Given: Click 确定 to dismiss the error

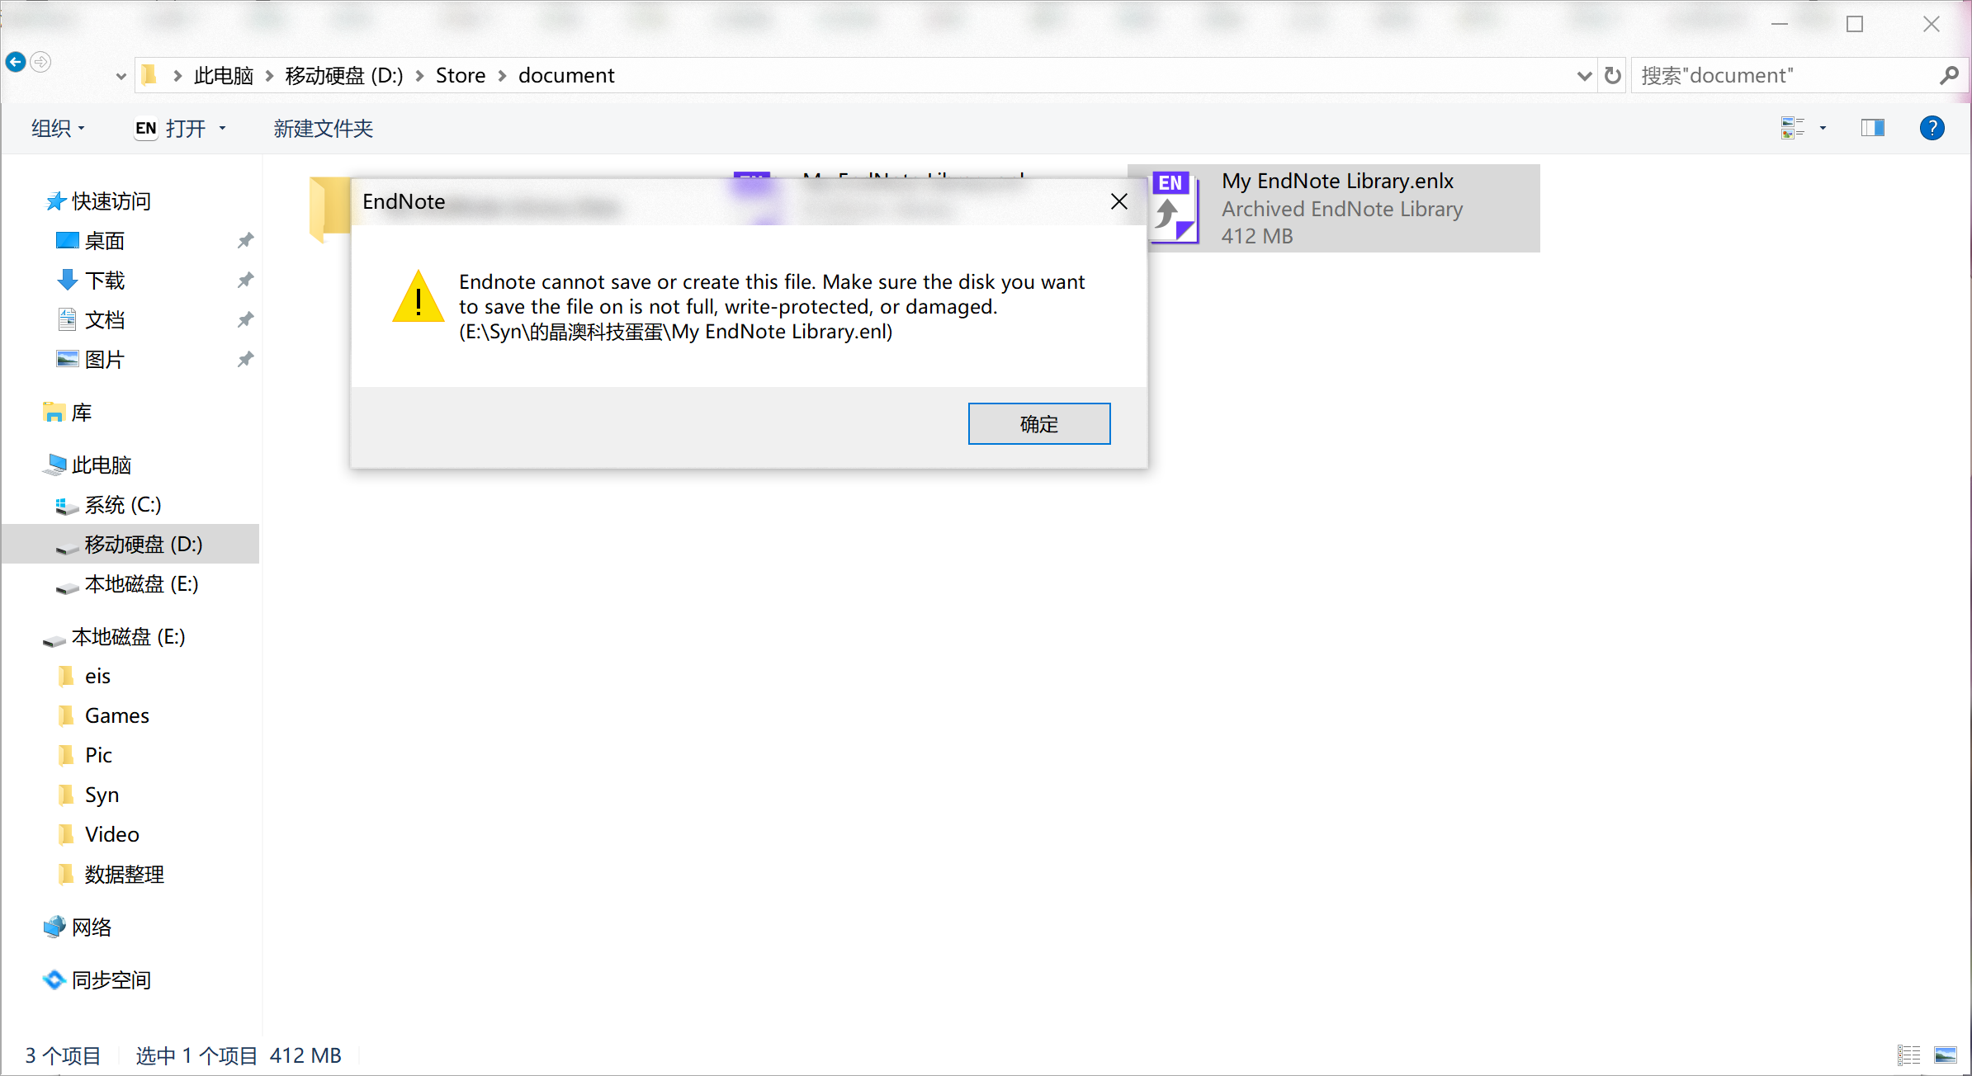Looking at the screenshot, I should click(1039, 422).
